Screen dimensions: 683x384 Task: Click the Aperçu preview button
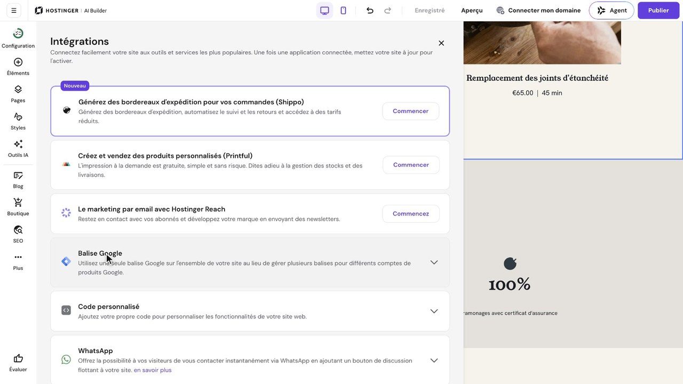pos(472,10)
